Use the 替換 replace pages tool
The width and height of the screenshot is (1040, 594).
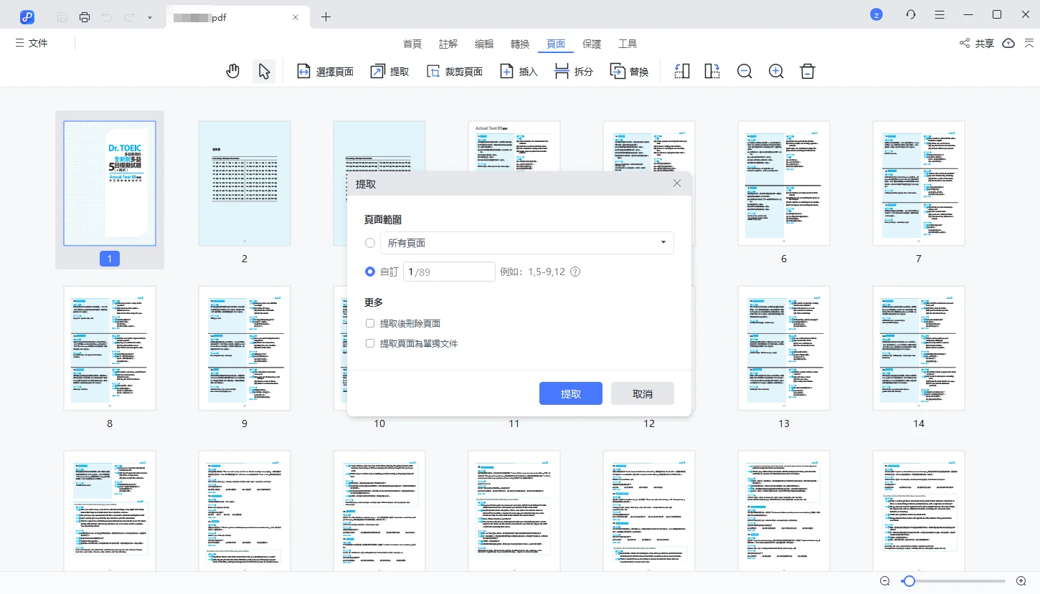click(629, 71)
